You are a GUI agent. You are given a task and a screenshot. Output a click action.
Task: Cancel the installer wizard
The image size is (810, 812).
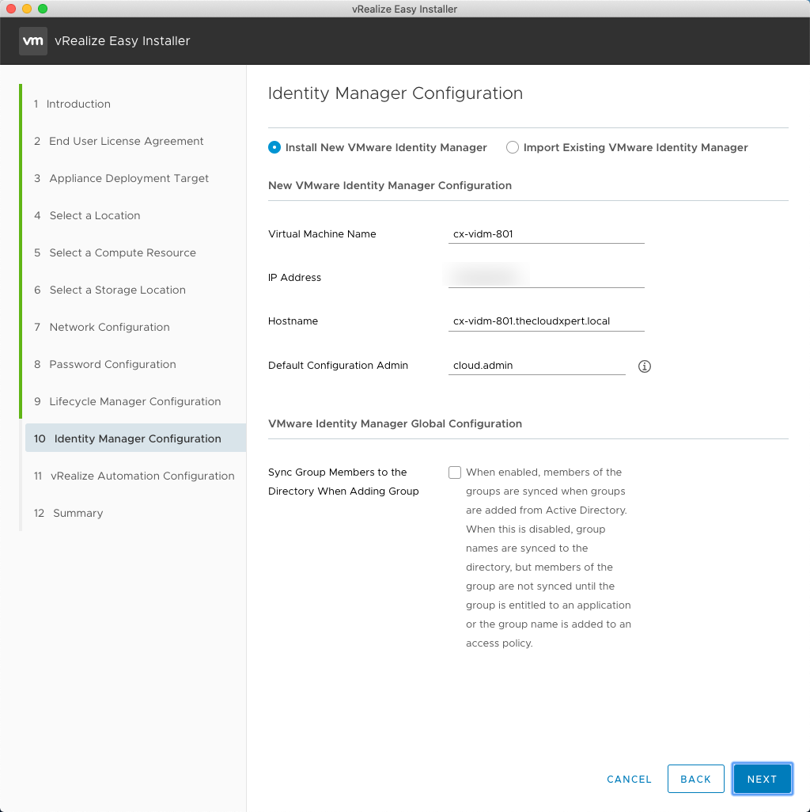point(629,779)
